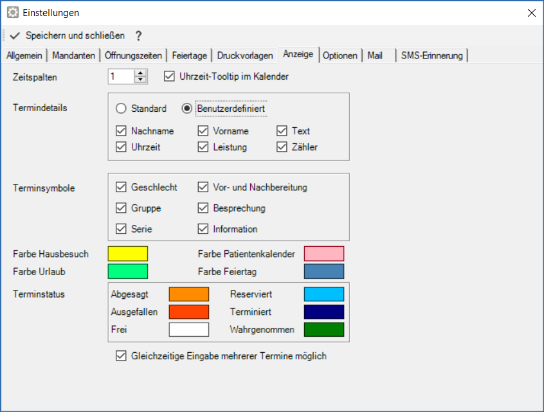Click the Reserviert cyan color swatch
The image size is (544, 412).
coord(323,294)
